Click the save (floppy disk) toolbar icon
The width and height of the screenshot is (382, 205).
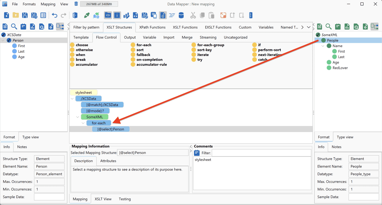pyautogui.click(x=25, y=15)
